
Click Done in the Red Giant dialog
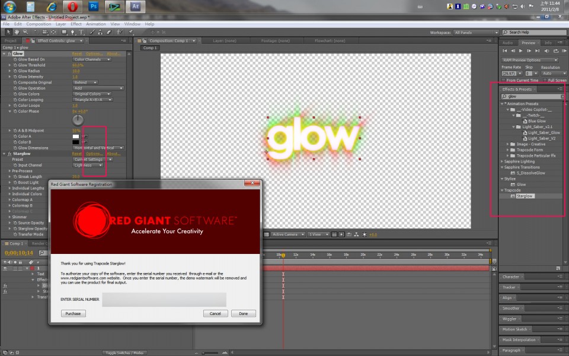click(243, 313)
